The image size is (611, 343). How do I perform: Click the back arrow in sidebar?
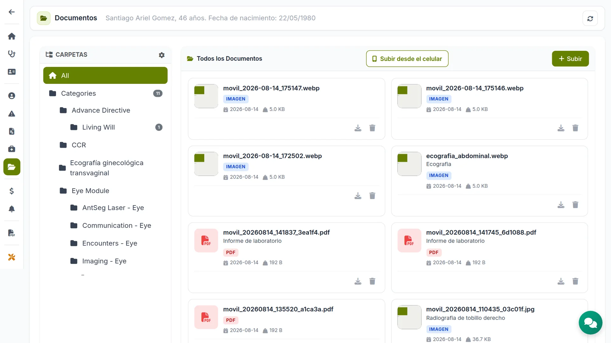click(x=12, y=12)
